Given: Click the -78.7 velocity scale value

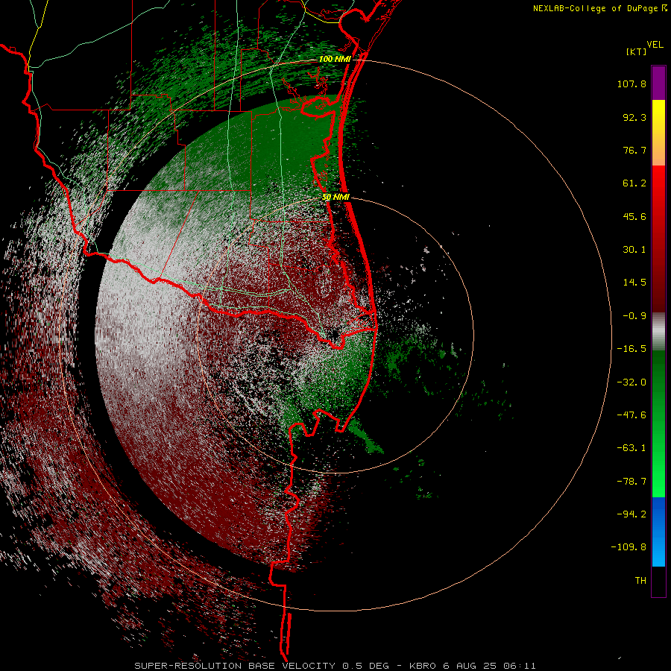Looking at the screenshot, I should point(631,482).
